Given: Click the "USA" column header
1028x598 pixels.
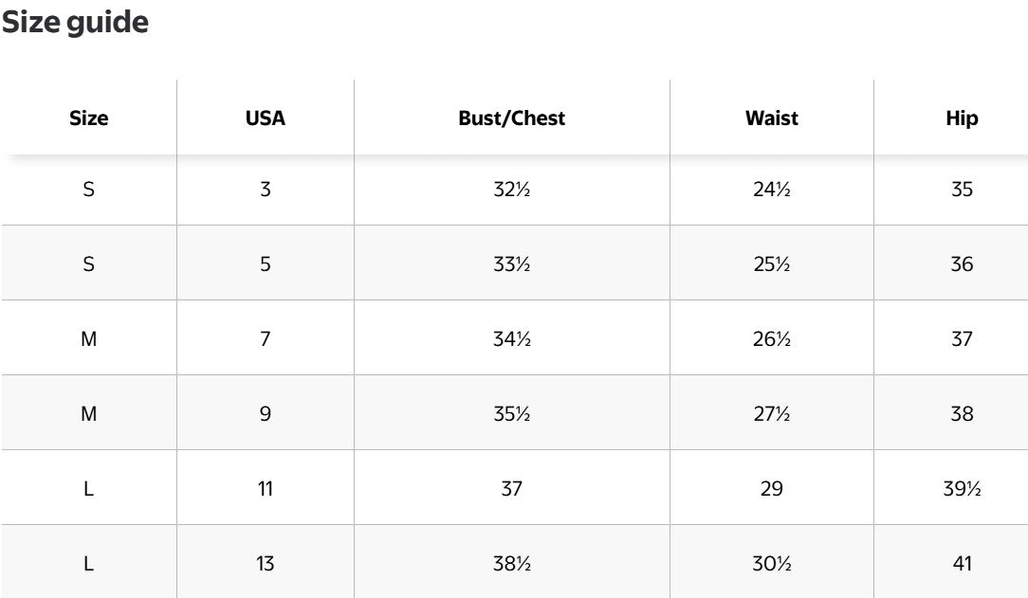Looking at the screenshot, I should [266, 118].
